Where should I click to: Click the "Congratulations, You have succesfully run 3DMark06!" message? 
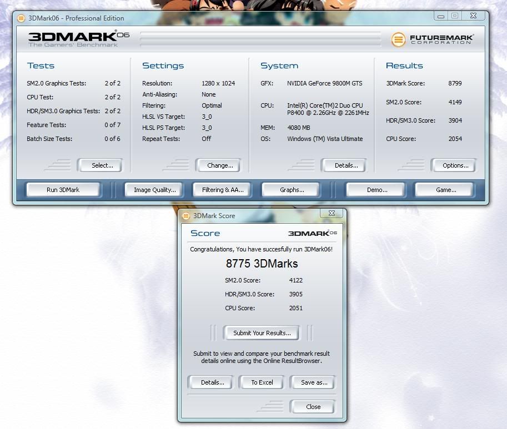(261, 249)
